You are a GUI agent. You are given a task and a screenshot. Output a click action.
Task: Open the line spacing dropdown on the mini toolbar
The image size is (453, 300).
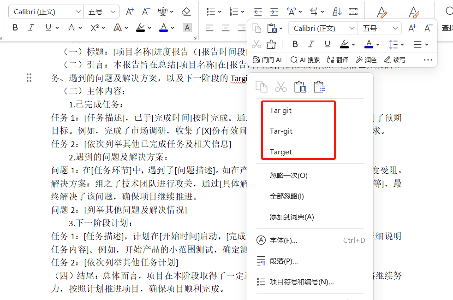point(396,44)
